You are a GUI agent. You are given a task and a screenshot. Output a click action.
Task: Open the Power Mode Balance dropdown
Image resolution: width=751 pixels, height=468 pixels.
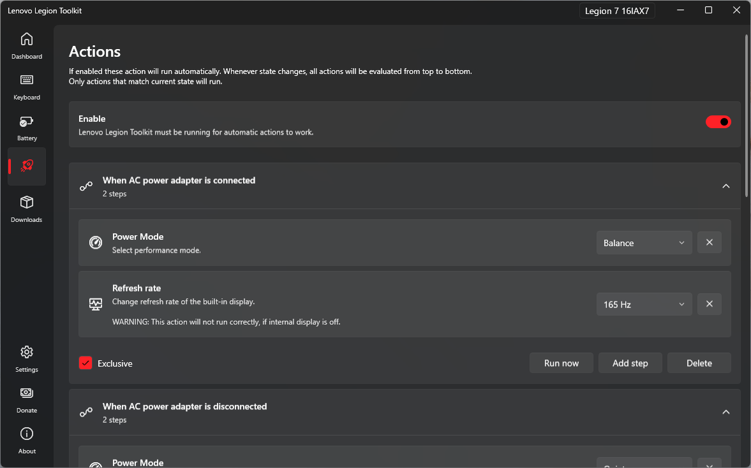coord(644,243)
